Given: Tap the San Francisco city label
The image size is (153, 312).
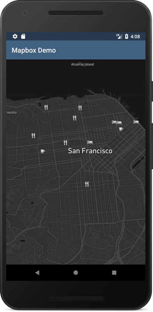Looking at the screenshot, I should [x=90, y=151].
